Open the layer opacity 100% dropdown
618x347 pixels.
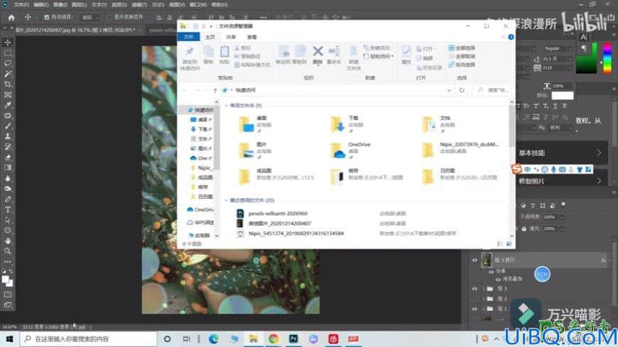pos(562,217)
